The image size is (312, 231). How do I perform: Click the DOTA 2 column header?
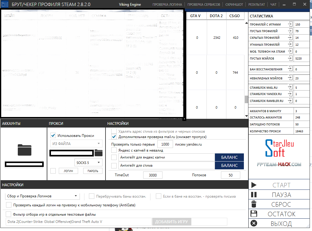coord(216,16)
